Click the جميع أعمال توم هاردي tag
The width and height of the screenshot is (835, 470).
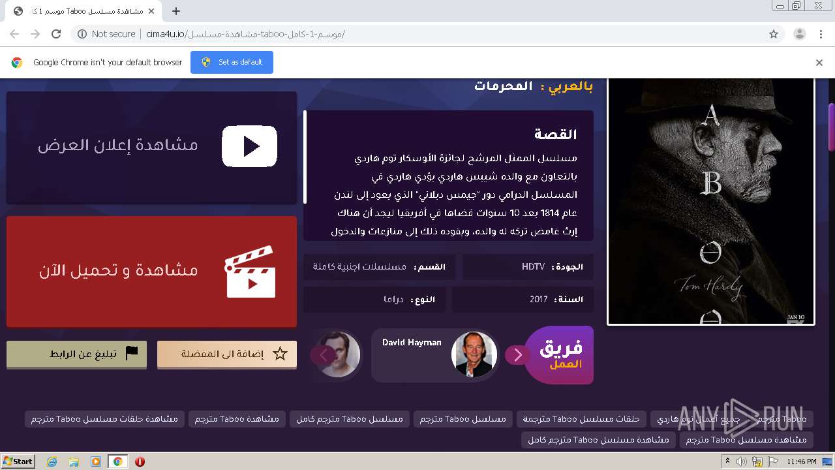click(698, 418)
